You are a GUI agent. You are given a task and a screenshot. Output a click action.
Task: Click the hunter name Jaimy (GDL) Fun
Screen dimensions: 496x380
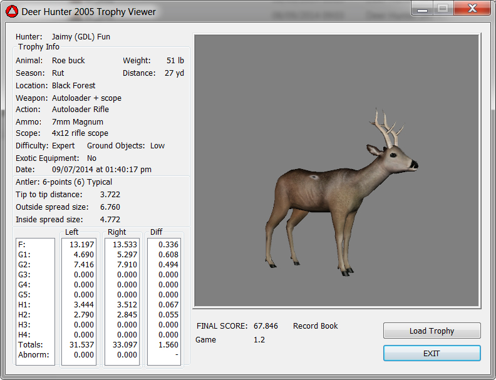[x=80, y=37]
